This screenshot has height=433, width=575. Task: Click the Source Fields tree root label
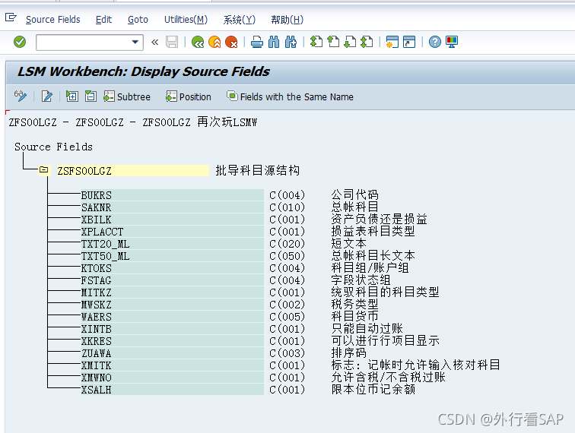pos(53,147)
